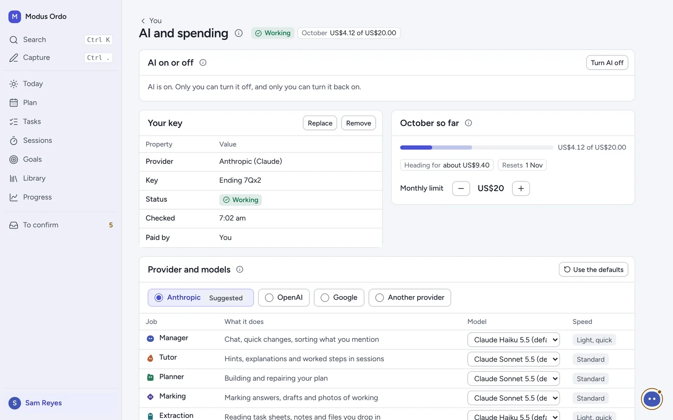This screenshot has height=420, width=673.
Task: Increase the monthly limit with plus
Action: pyautogui.click(x=521, y=189)
